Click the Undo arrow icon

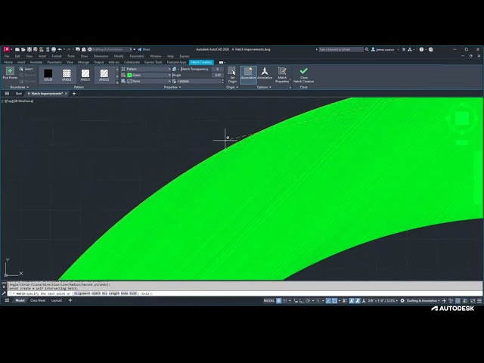point(60,49)
